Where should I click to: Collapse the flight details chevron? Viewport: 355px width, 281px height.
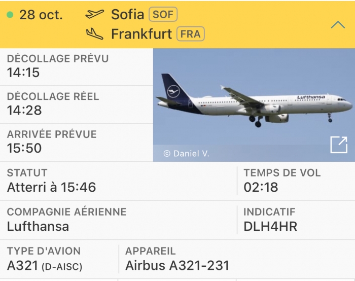(337, 25)
